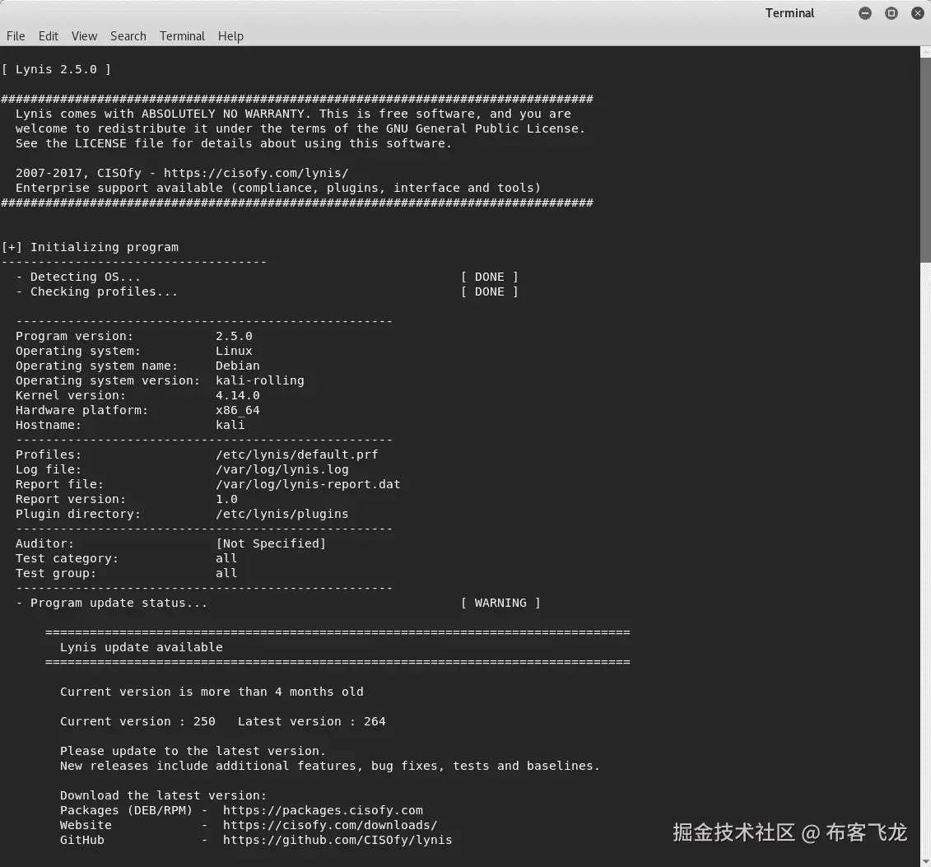Click the '[Not Specified]' auditor value

271,543
